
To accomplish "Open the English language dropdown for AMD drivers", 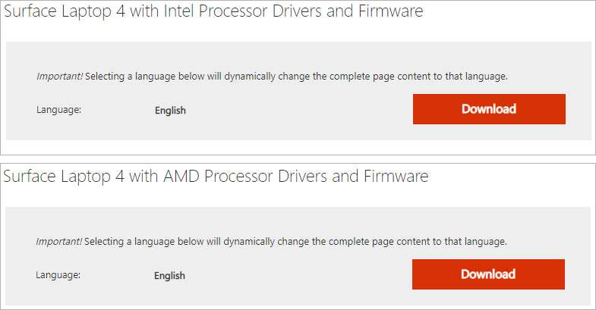I will tap(169, 276).
